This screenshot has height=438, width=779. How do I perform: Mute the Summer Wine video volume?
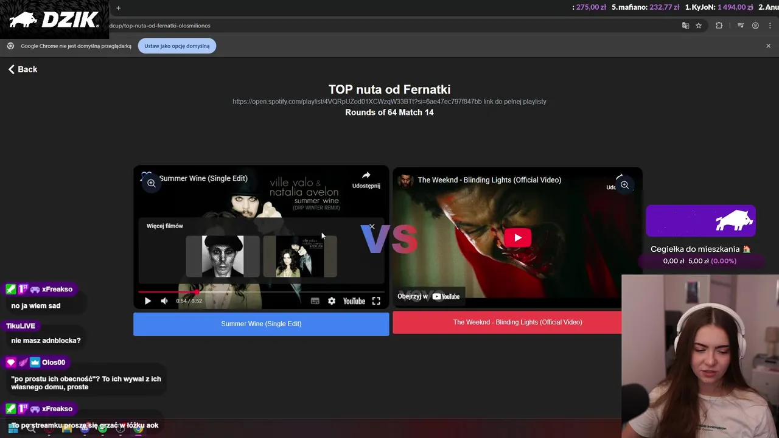point(164,301)
